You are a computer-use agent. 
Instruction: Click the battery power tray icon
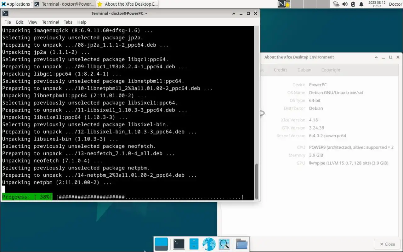click(353, 4)
